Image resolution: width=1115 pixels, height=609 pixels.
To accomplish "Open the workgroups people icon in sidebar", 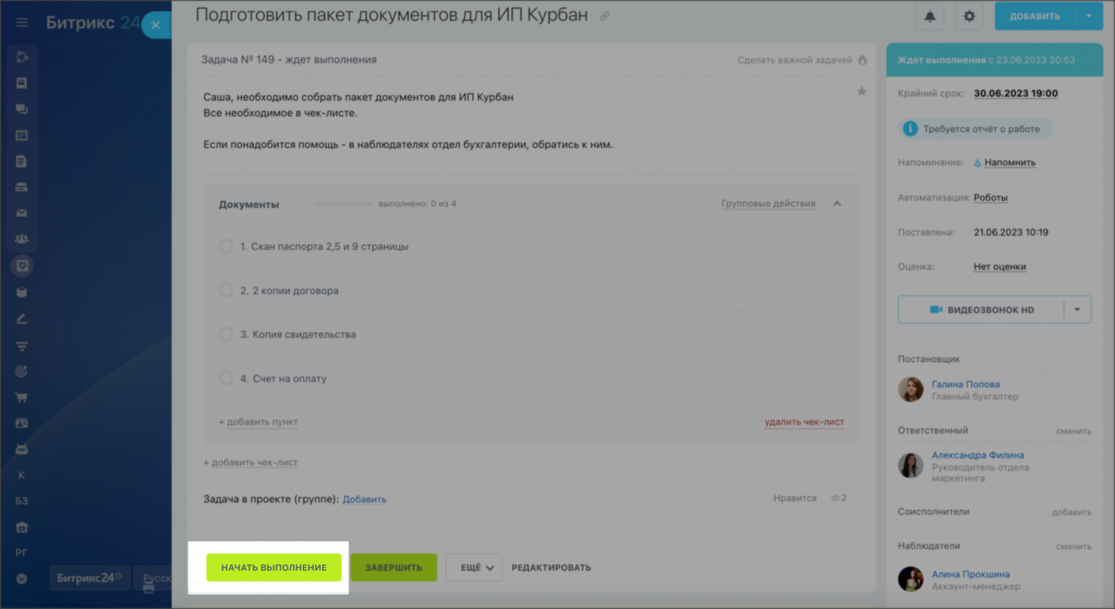I will click(22, 239).
